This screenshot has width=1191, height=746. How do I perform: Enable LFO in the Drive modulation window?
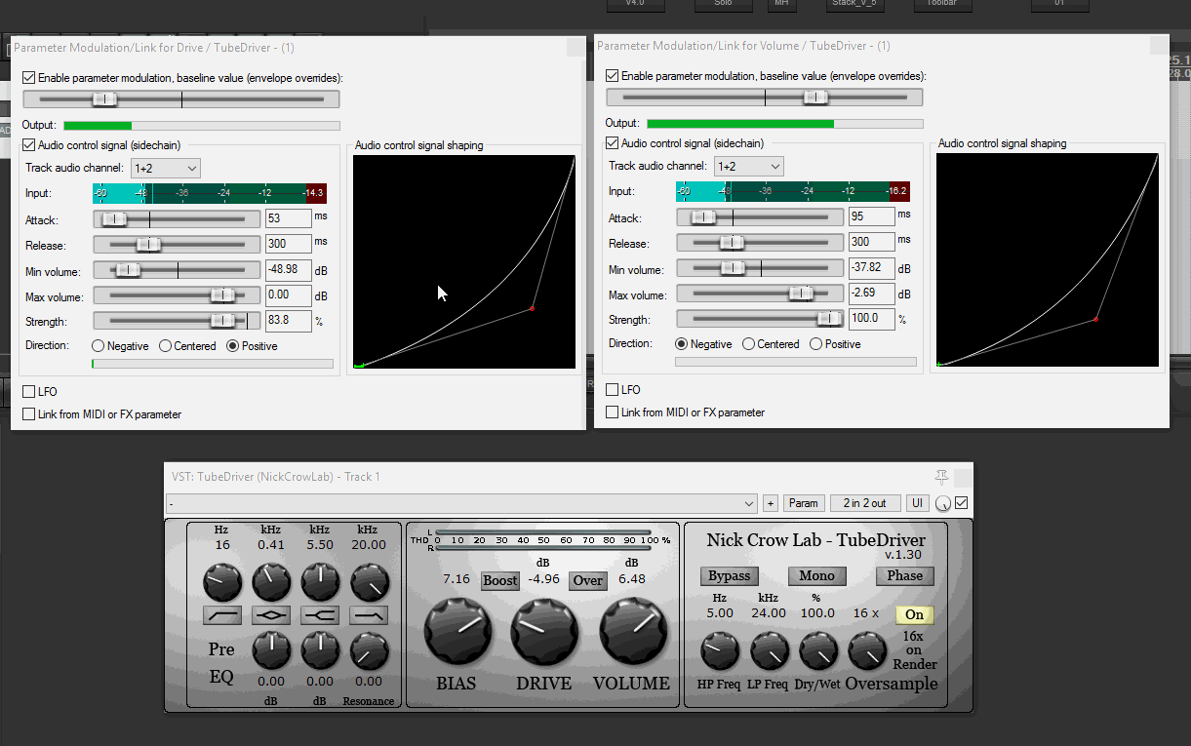pyautogui.click(x=29, y=391)
